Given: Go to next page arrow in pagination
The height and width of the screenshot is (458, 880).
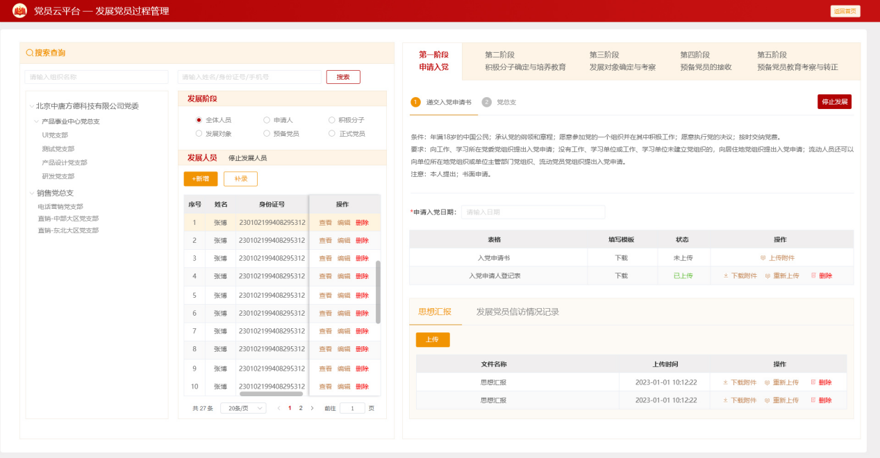Looking at the screenshot, I should point(312,409).
